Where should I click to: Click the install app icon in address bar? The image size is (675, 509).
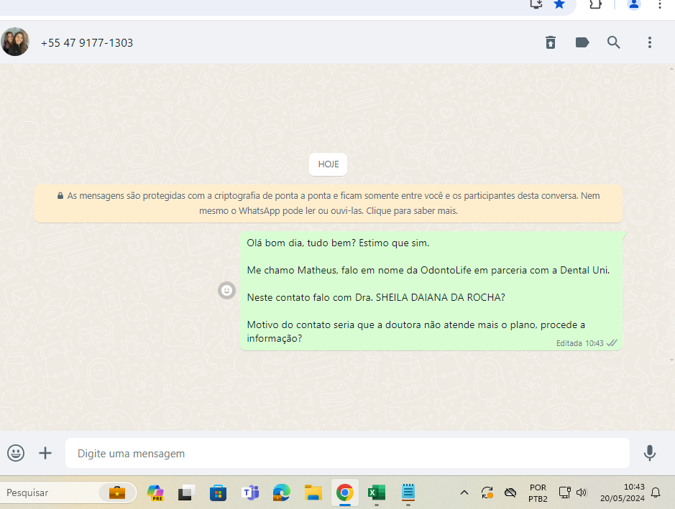(x=536, y=4)
